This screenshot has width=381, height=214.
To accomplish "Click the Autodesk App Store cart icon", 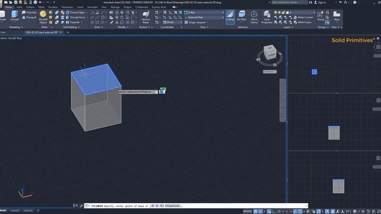I will tap(341, 2).
